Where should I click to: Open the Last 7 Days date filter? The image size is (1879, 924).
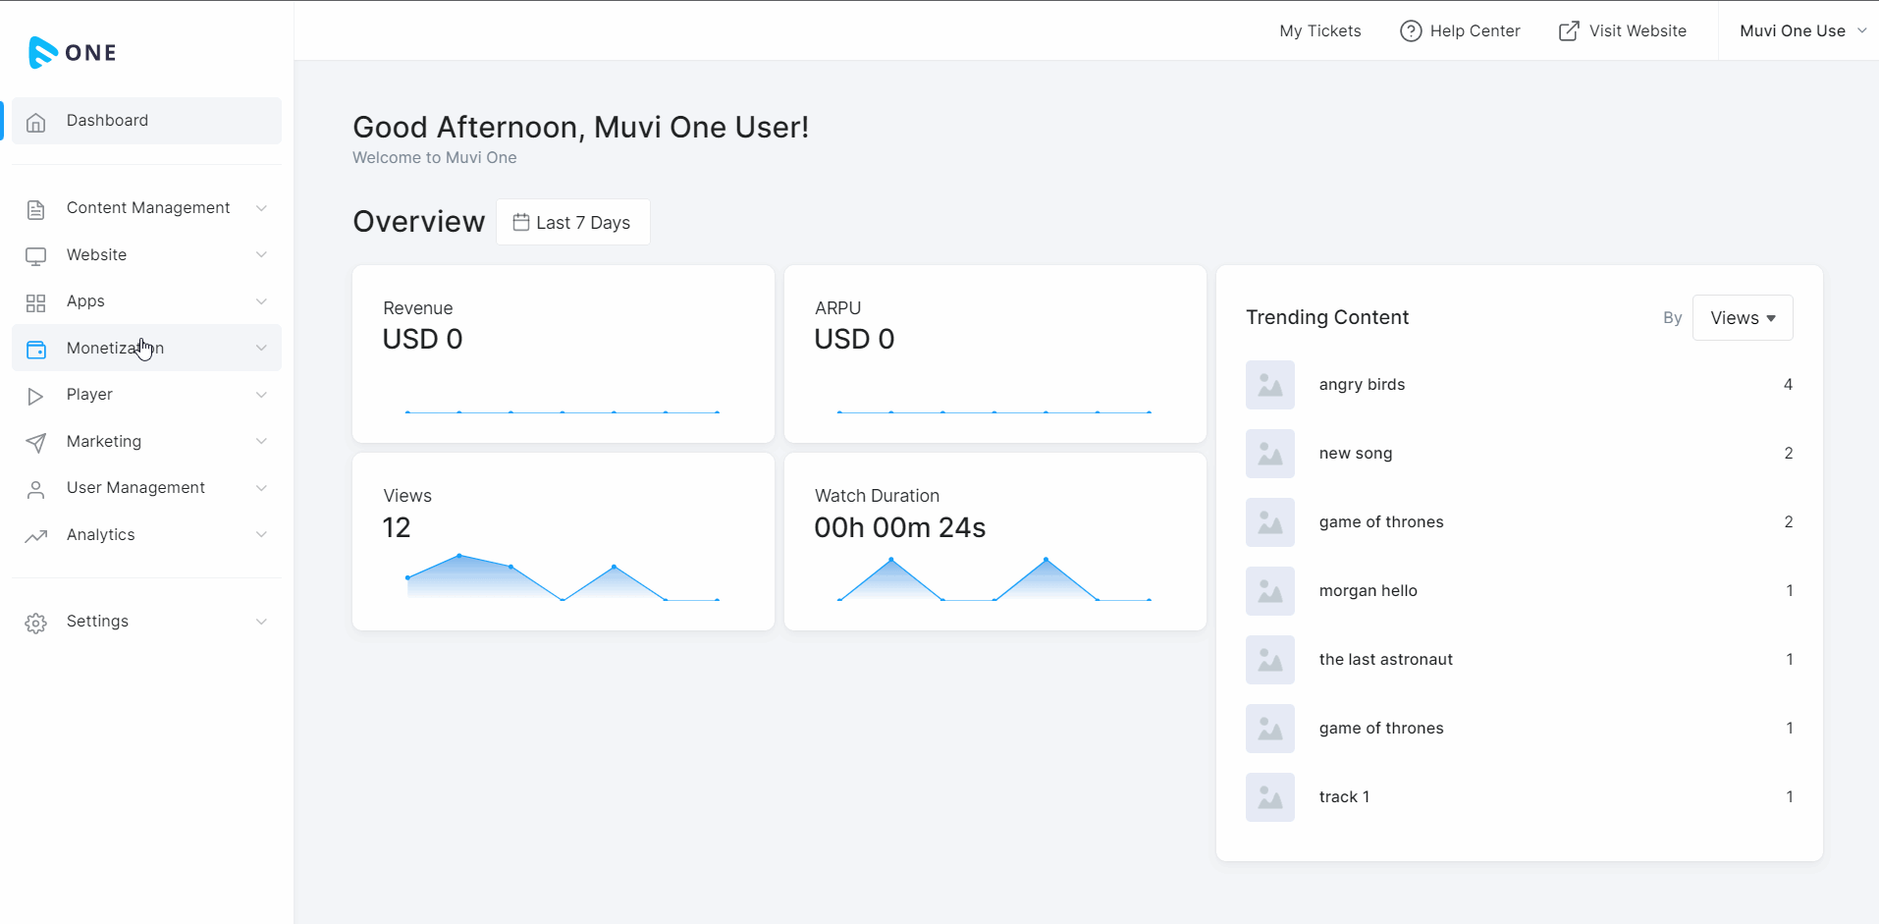pyautogui.click(x=572, y=223)
